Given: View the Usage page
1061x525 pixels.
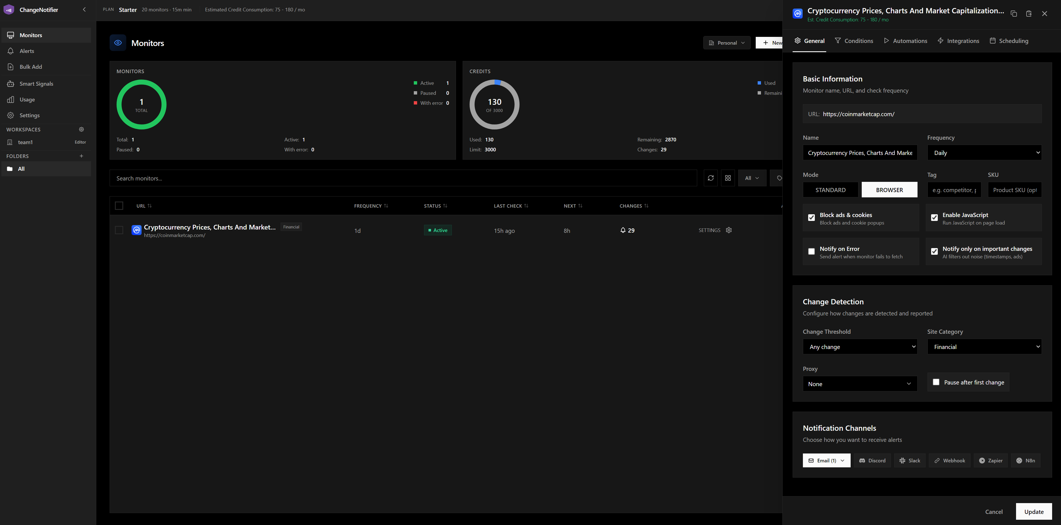Looking at the screenshot, I should click(27, 99).
